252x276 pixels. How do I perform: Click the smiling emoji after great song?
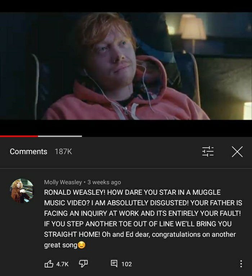pos(81,245)
